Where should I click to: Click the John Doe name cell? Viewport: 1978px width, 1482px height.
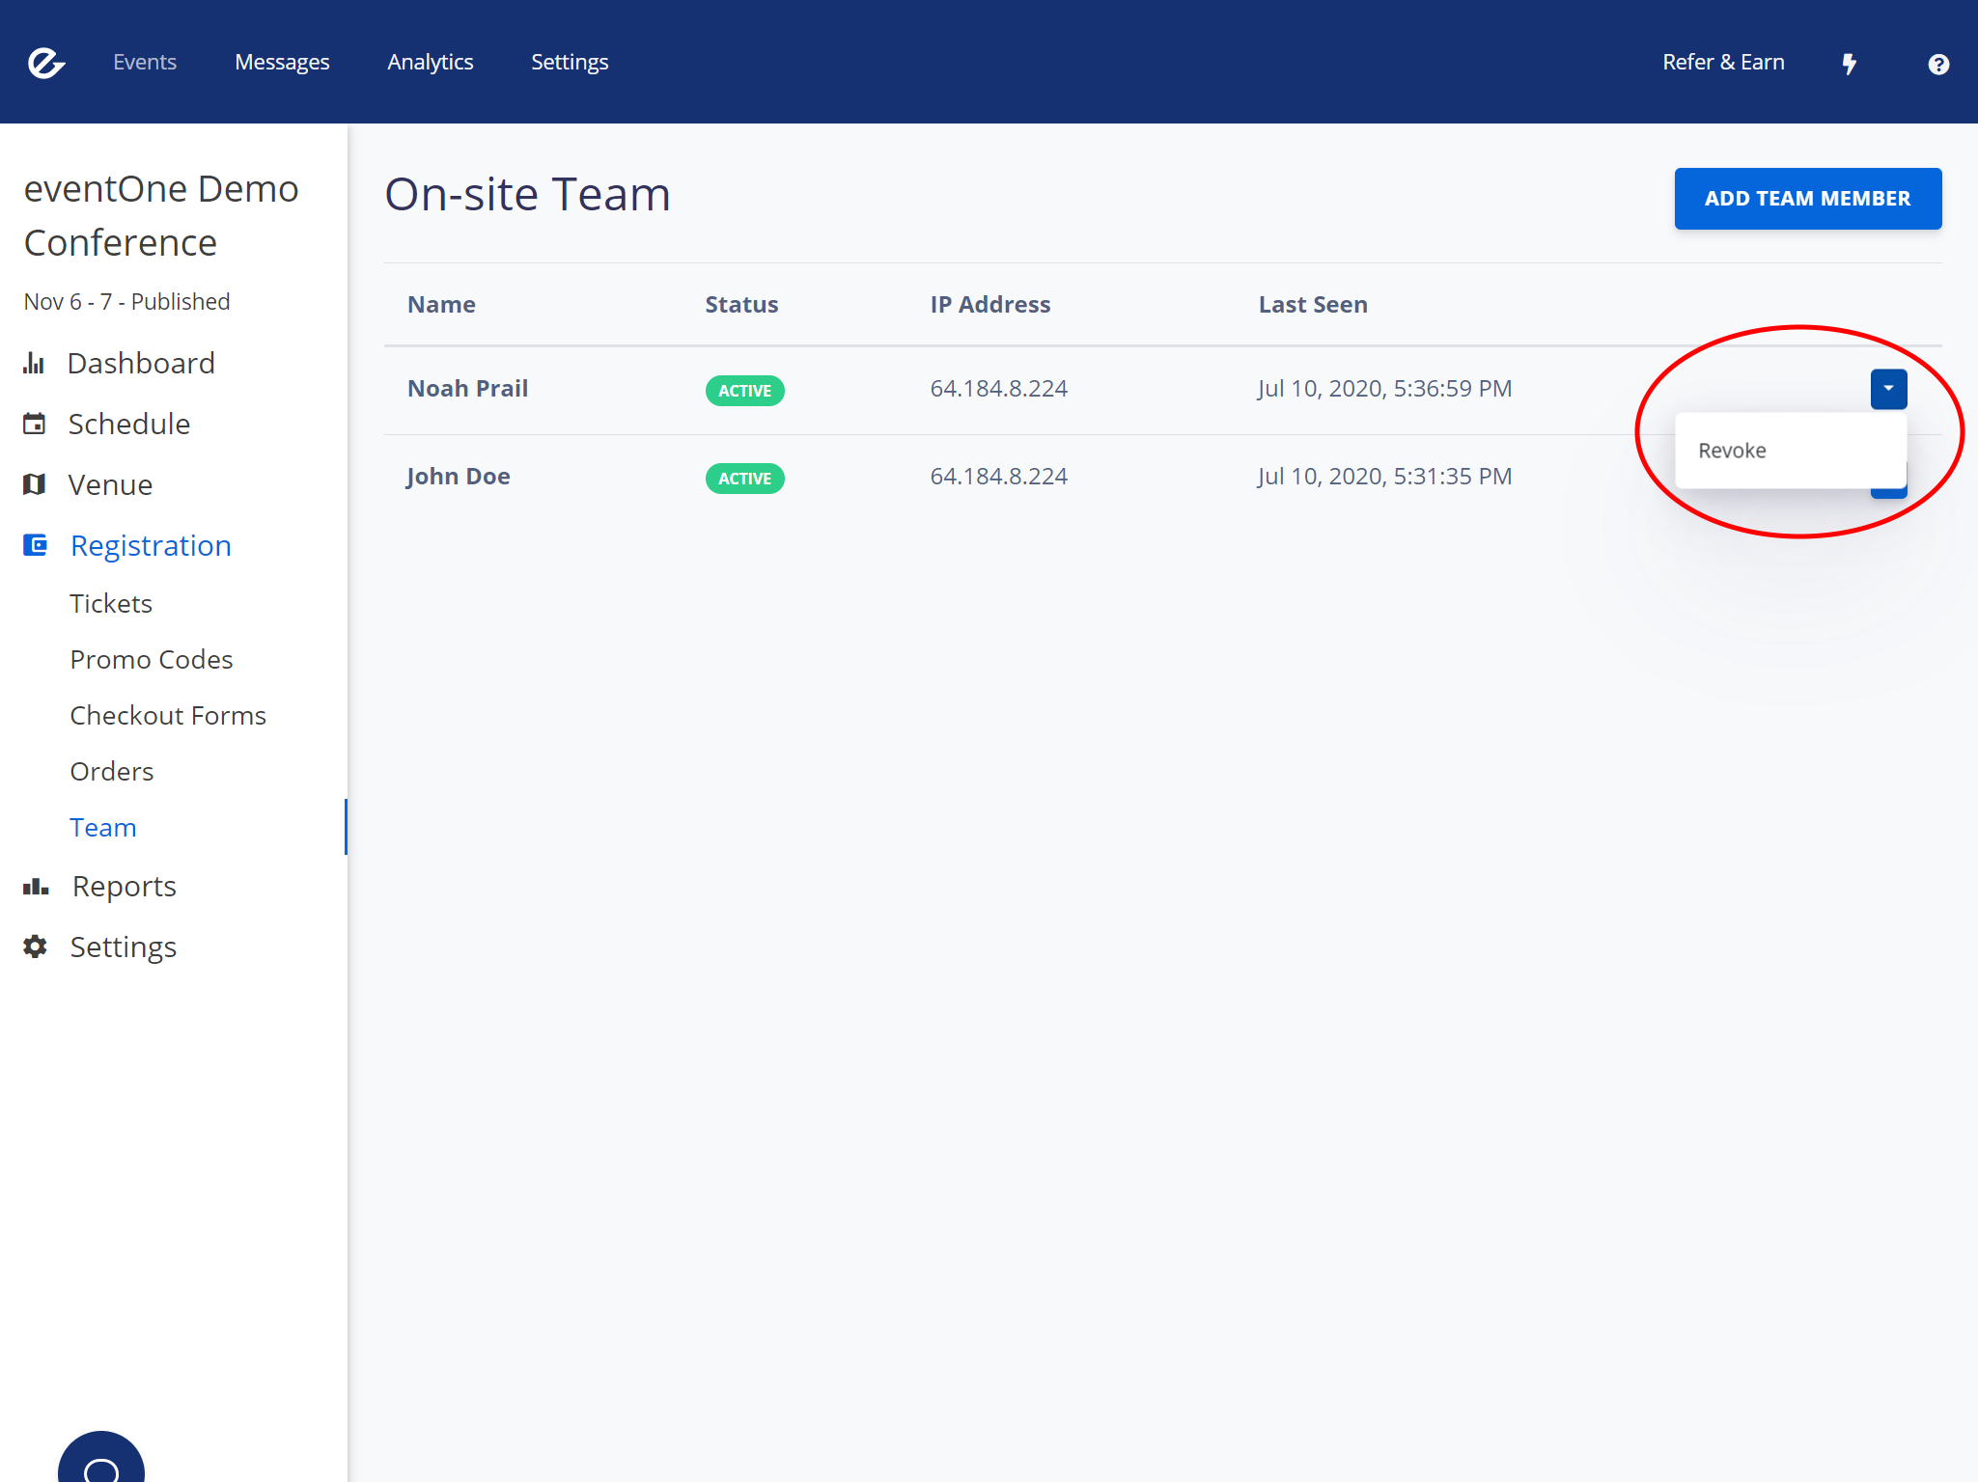click(x=459, y=477)
